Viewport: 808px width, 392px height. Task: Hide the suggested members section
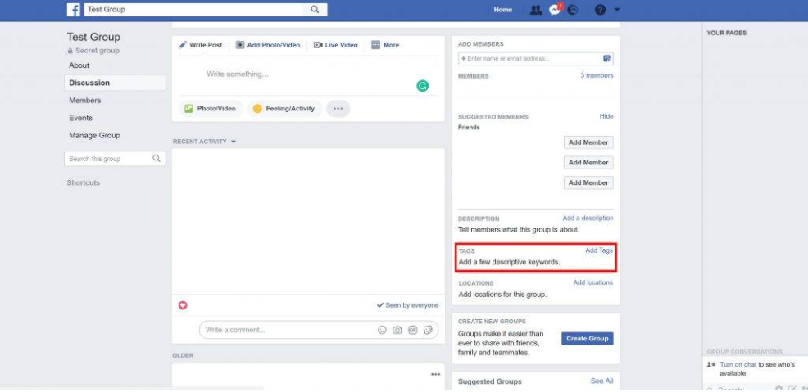click(x=606, y=117)
